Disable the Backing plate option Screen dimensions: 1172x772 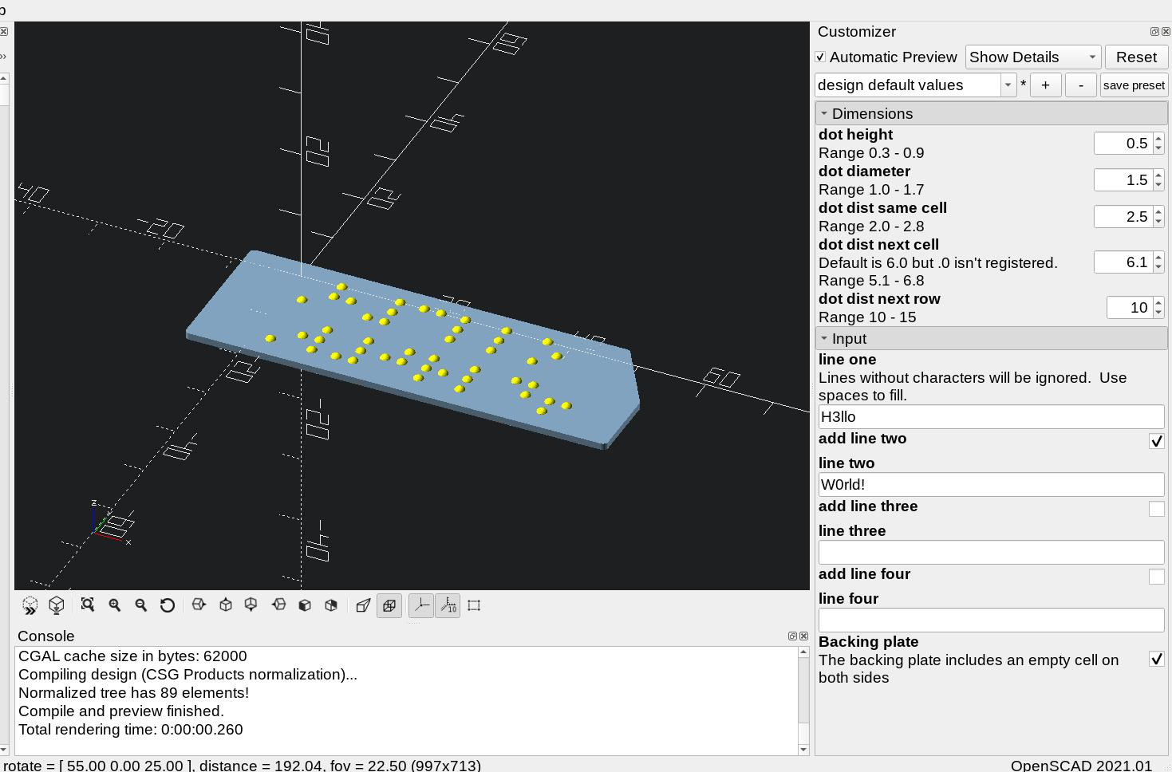click(1156, 659)
